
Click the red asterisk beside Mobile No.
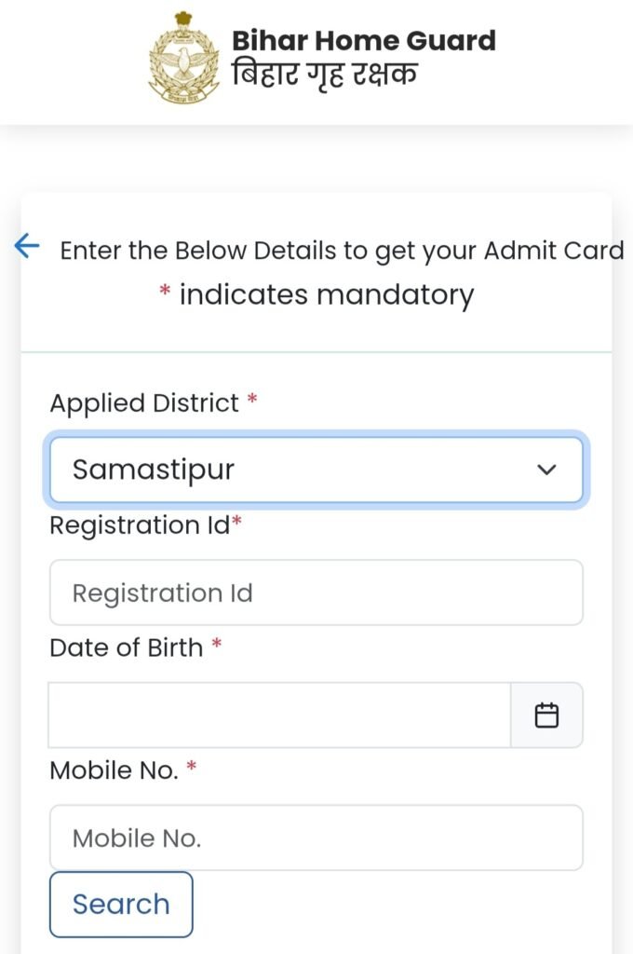coord(192,769)
